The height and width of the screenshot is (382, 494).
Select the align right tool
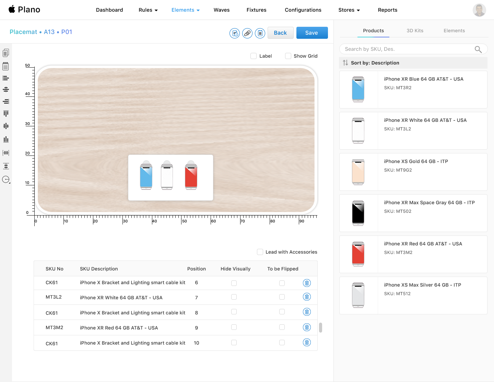6,102
